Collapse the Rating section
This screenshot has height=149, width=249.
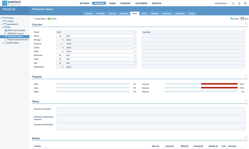point(246,101)
